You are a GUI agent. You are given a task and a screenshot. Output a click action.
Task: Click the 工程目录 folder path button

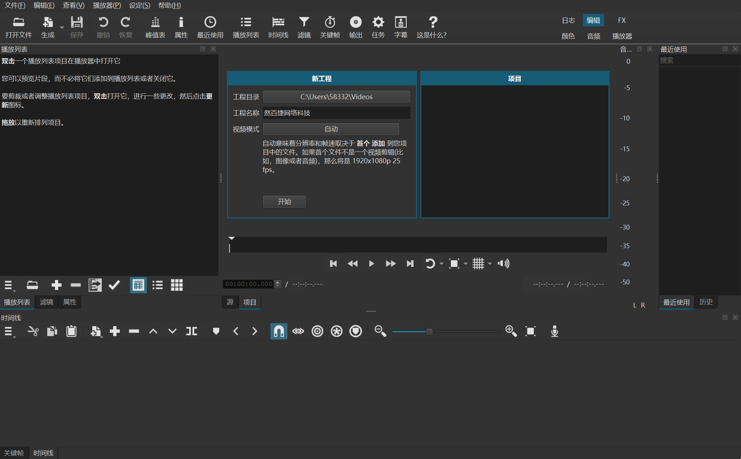[x=336, y=97]
